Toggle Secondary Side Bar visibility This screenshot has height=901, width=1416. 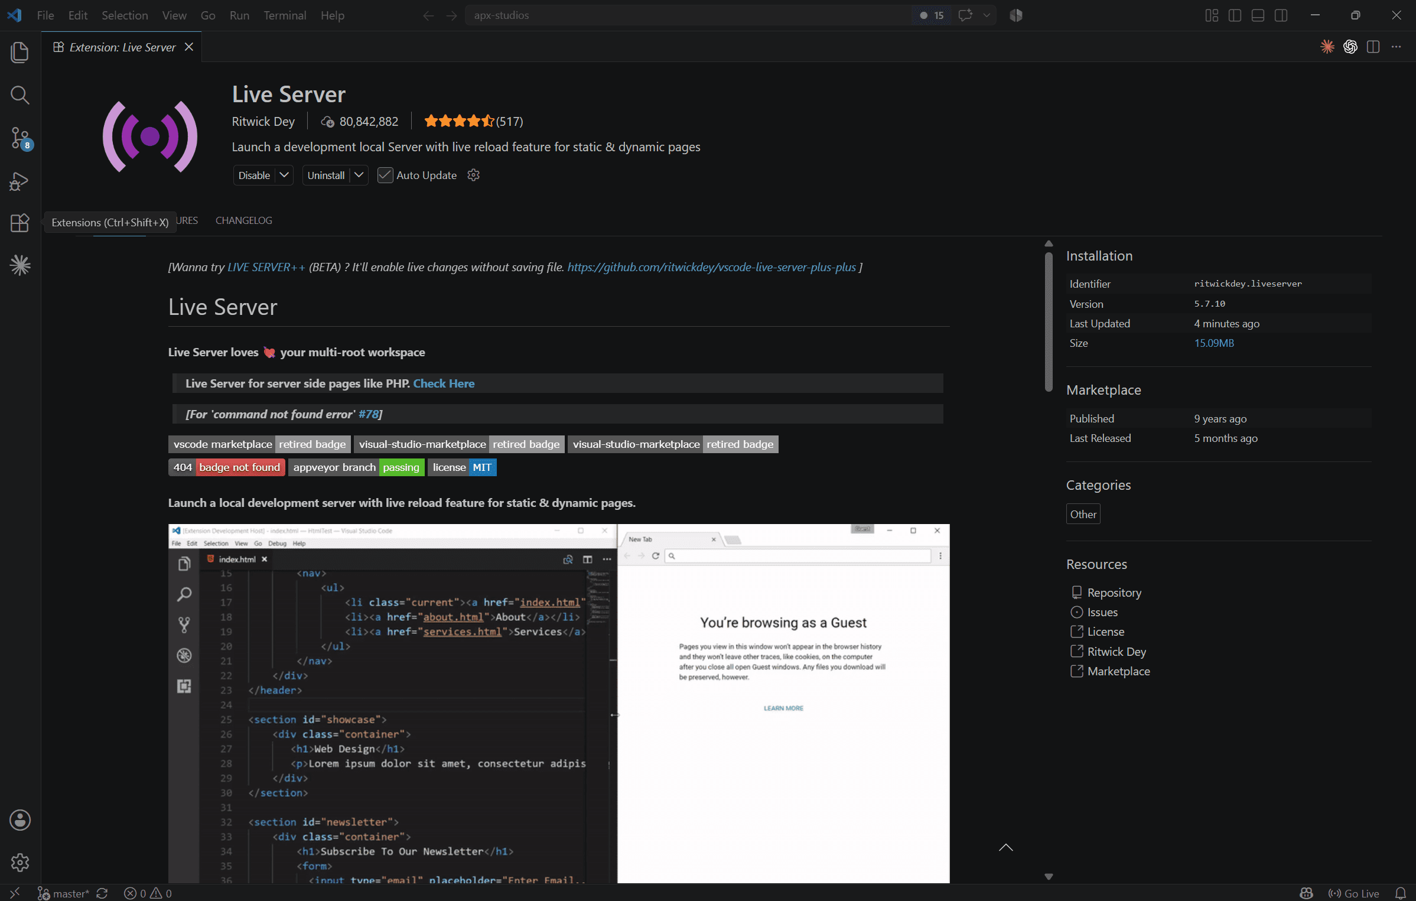[1281, 15]
